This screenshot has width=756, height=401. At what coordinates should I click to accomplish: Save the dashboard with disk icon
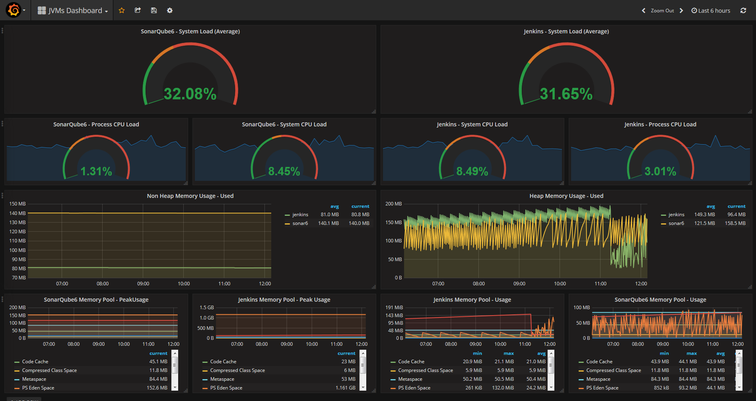pos(154,10)
